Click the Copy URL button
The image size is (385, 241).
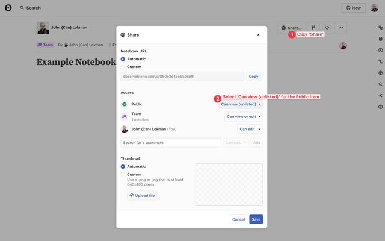(254, 77)
